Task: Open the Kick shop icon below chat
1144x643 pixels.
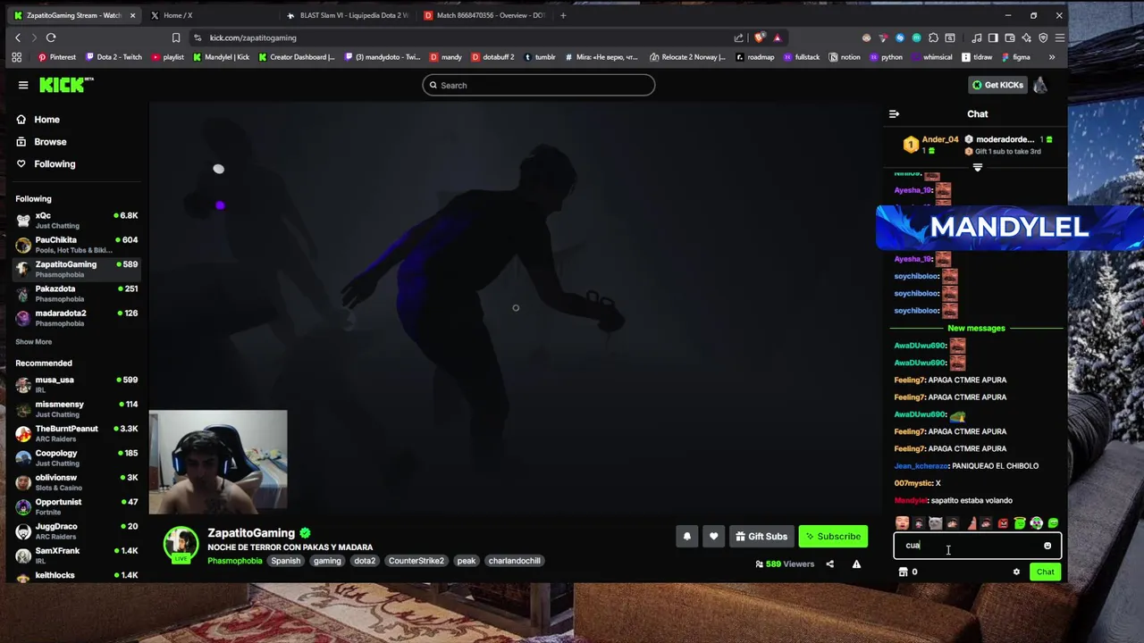Action: pos(903,572)
